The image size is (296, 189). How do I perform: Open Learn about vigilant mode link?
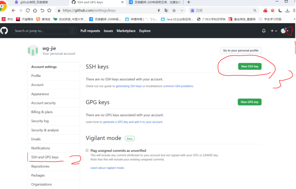pos(107,168)
